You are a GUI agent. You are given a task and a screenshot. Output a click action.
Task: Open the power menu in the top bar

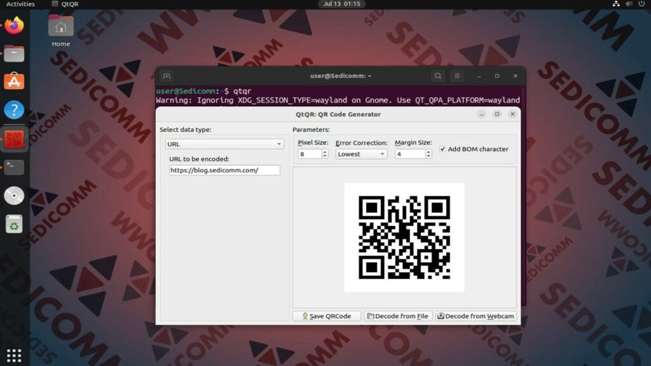point(642,4)
